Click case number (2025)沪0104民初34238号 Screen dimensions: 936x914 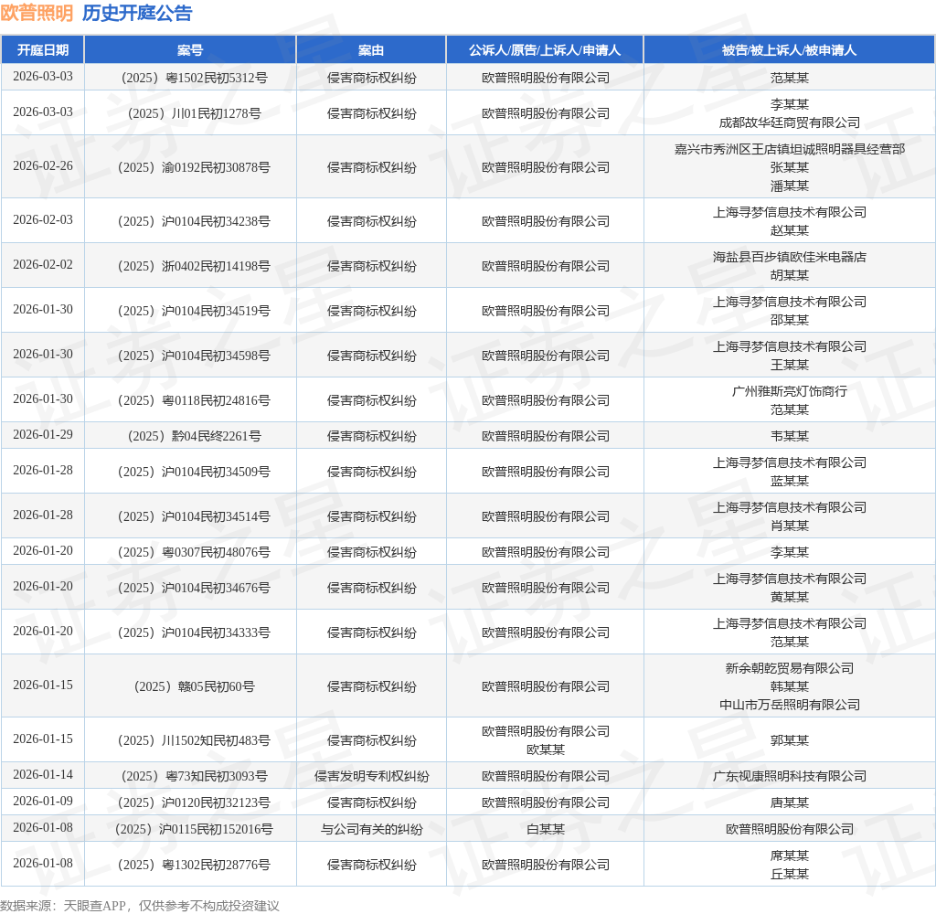point(194,221)
